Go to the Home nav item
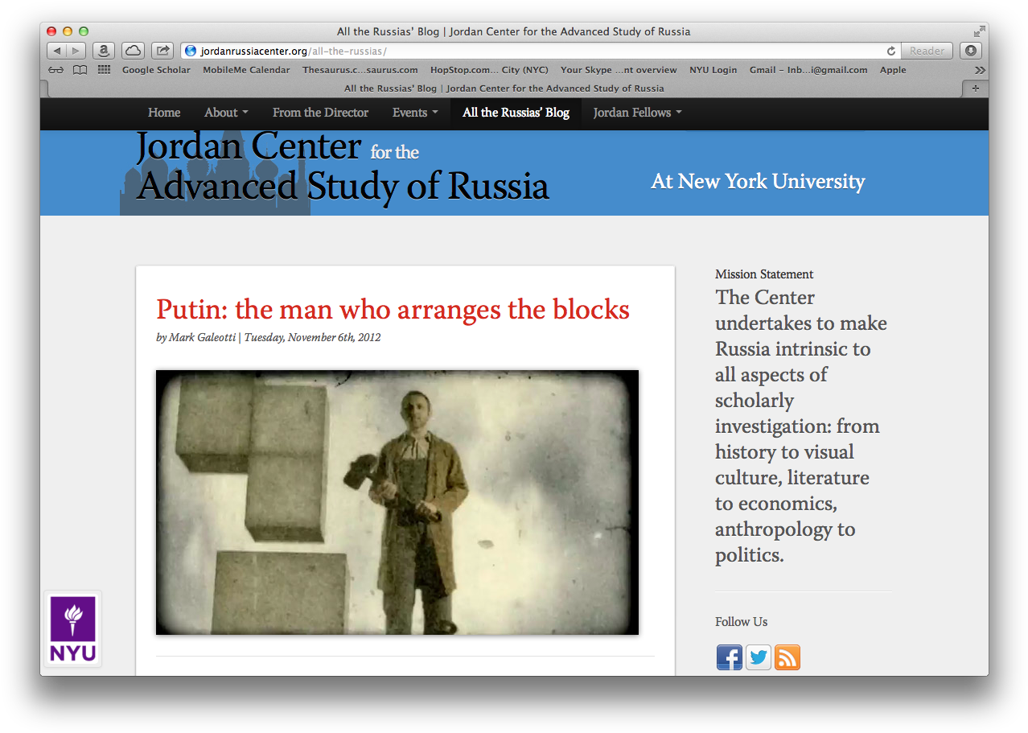Screen dimensions: 1028x733 pyautogui.click(x=164, y=113)
